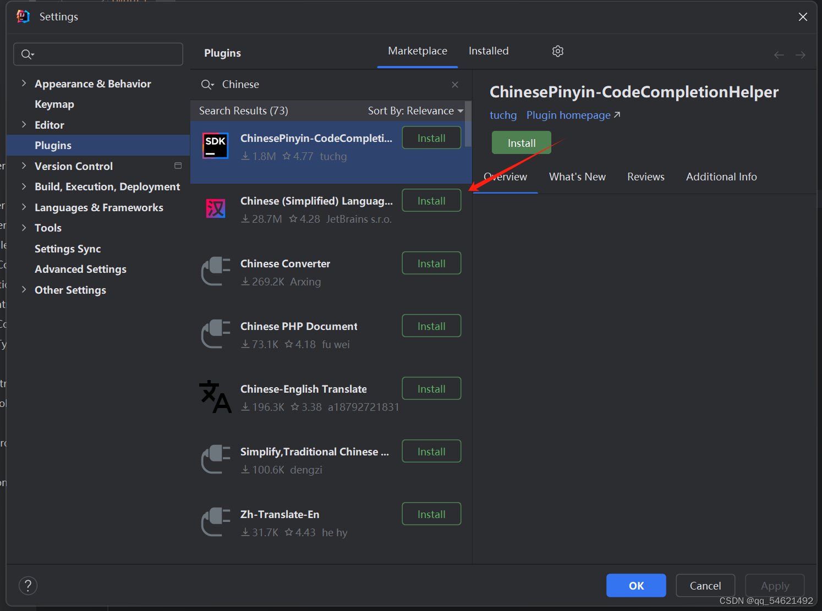822x611 pixels.
Task: Expand the Editor settings node
Action: coord(24,124)
